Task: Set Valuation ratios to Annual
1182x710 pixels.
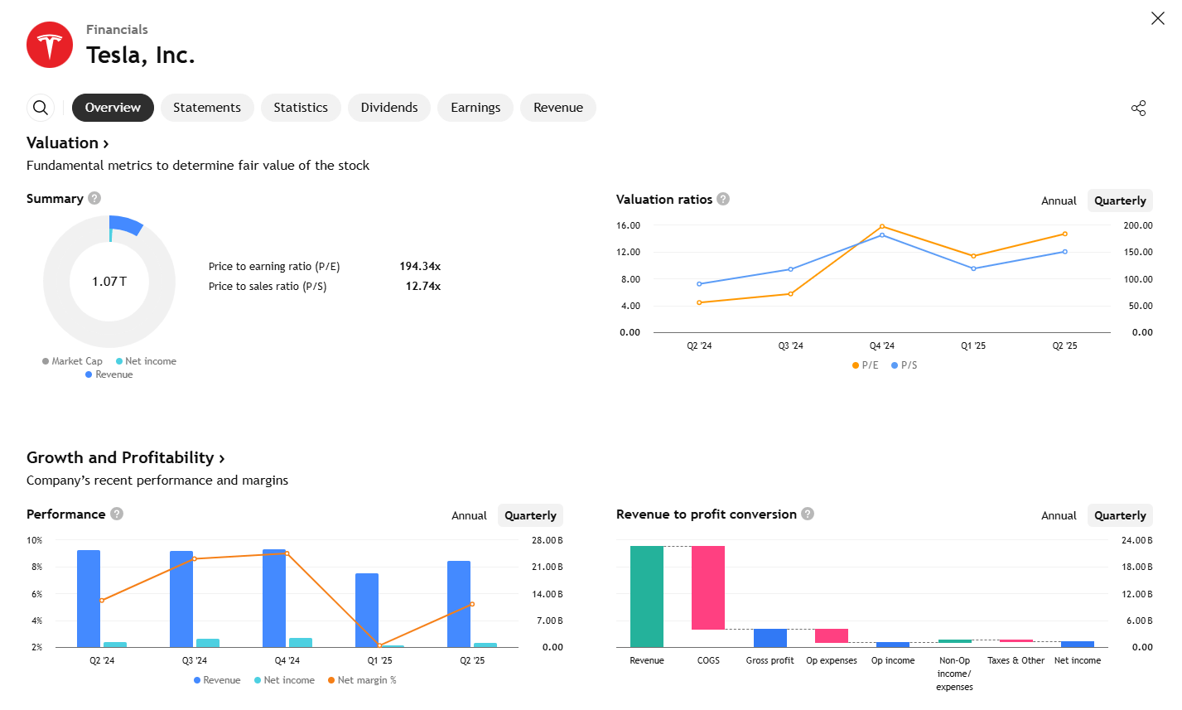Action: click(x=1059, y=200)
